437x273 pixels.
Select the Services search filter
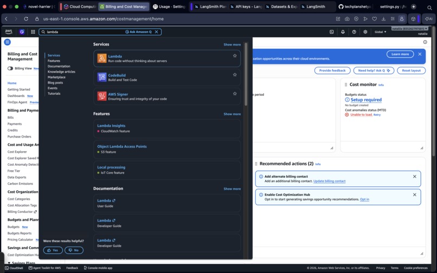(x=54, y=55)
